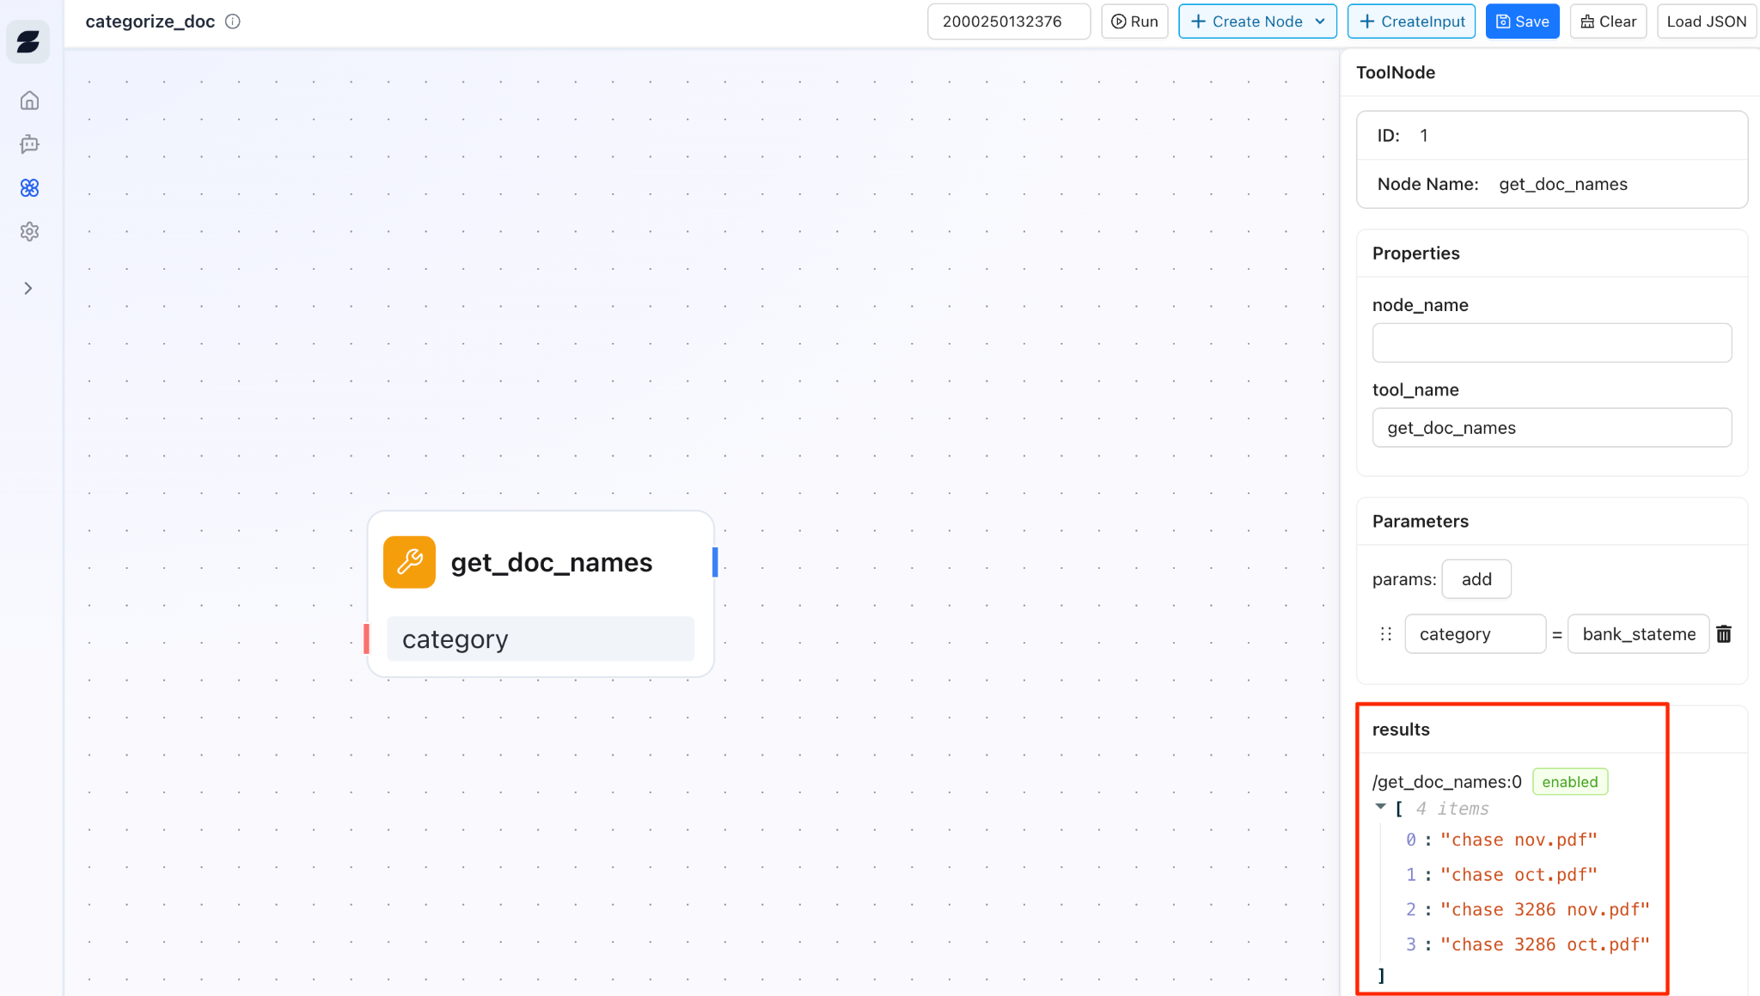Save the workflow
Viewport: 1760px width, 996px height.
pyautogui.click(x=1522, y=21)
